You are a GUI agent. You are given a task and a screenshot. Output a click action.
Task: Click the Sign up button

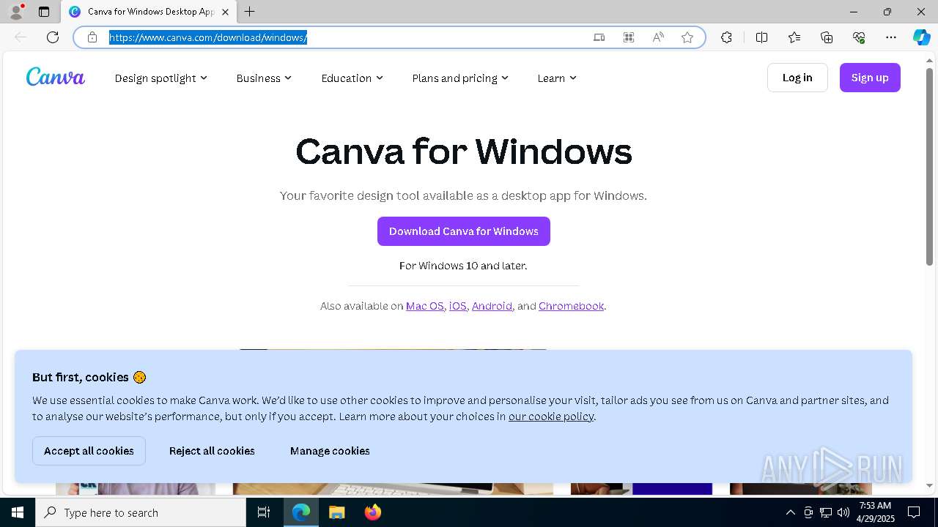tap(870, 78)
